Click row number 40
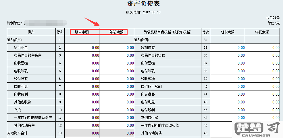The width and height of the screenshot is (283, 138). click(206, 86)
